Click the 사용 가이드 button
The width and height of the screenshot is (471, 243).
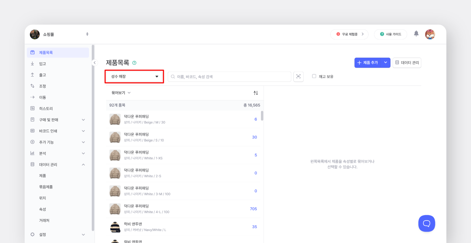click(390, 34)
